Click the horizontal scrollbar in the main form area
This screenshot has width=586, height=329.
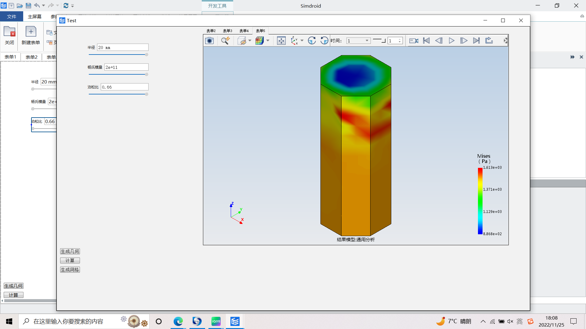click(x=30, y=301)
